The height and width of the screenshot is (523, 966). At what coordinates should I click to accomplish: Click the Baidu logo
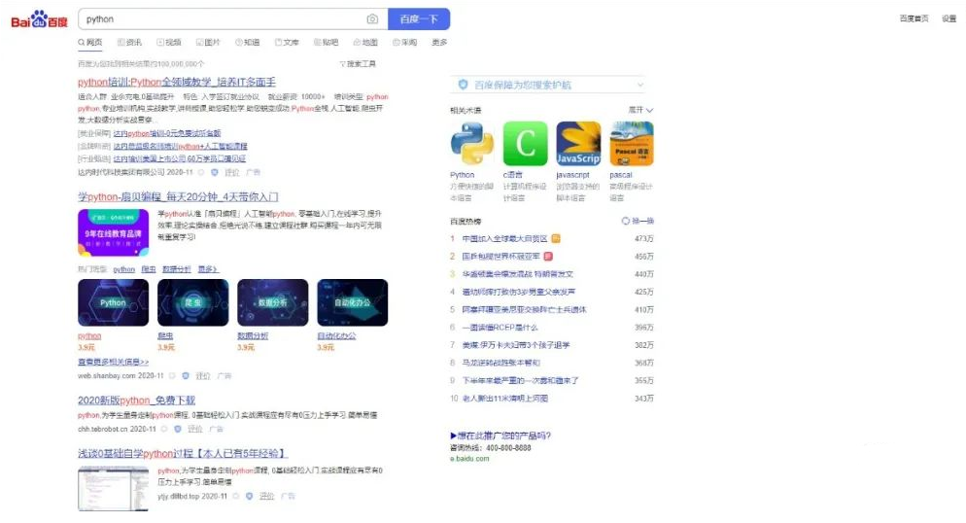(x=39, y=19)
